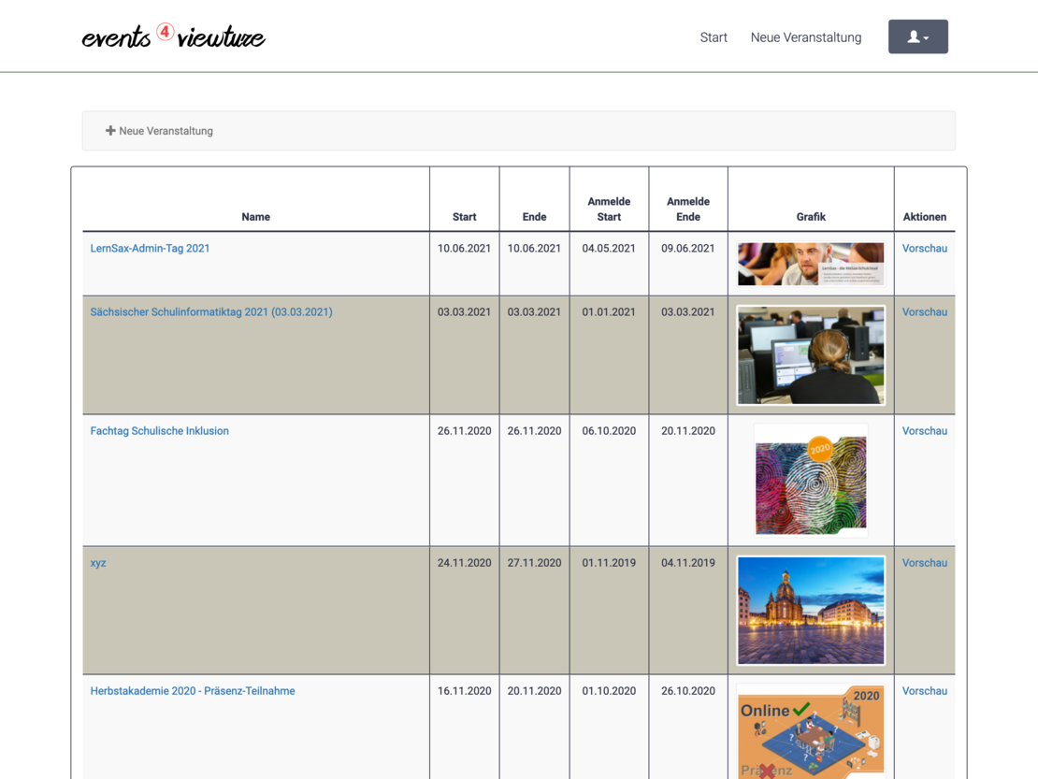The height and width of the screenshot is (779, 1038).
Task: Click Vorschau for Herbstakademie 2020
Action: point(924,691)
